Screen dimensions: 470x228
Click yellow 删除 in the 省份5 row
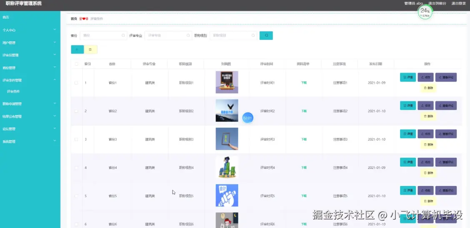click(x=428, y=201)
